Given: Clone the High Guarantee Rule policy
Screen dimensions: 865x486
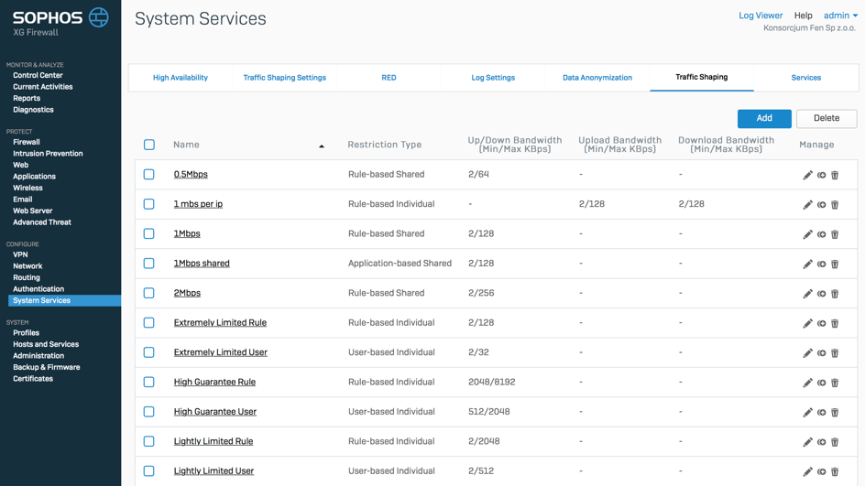Looking at the screenshot, I should click(x=821, y=383).
